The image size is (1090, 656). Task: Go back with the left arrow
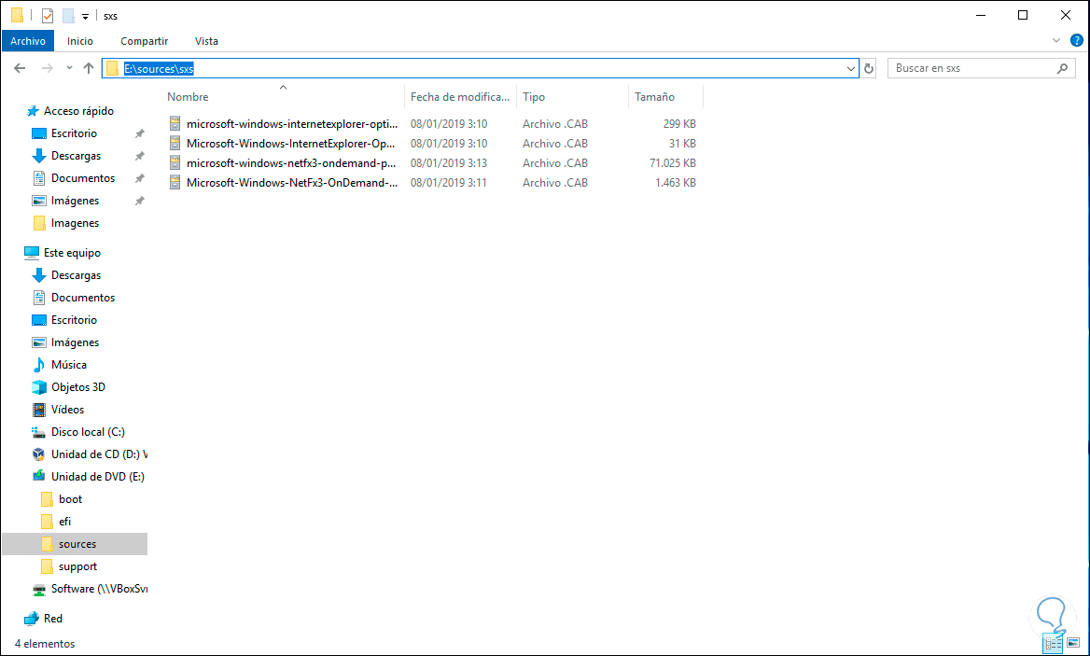click(x=20, y=68)
